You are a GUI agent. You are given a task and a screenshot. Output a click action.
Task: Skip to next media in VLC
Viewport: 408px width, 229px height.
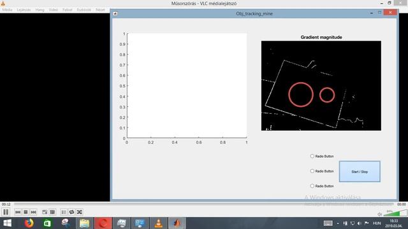(33, 212)
